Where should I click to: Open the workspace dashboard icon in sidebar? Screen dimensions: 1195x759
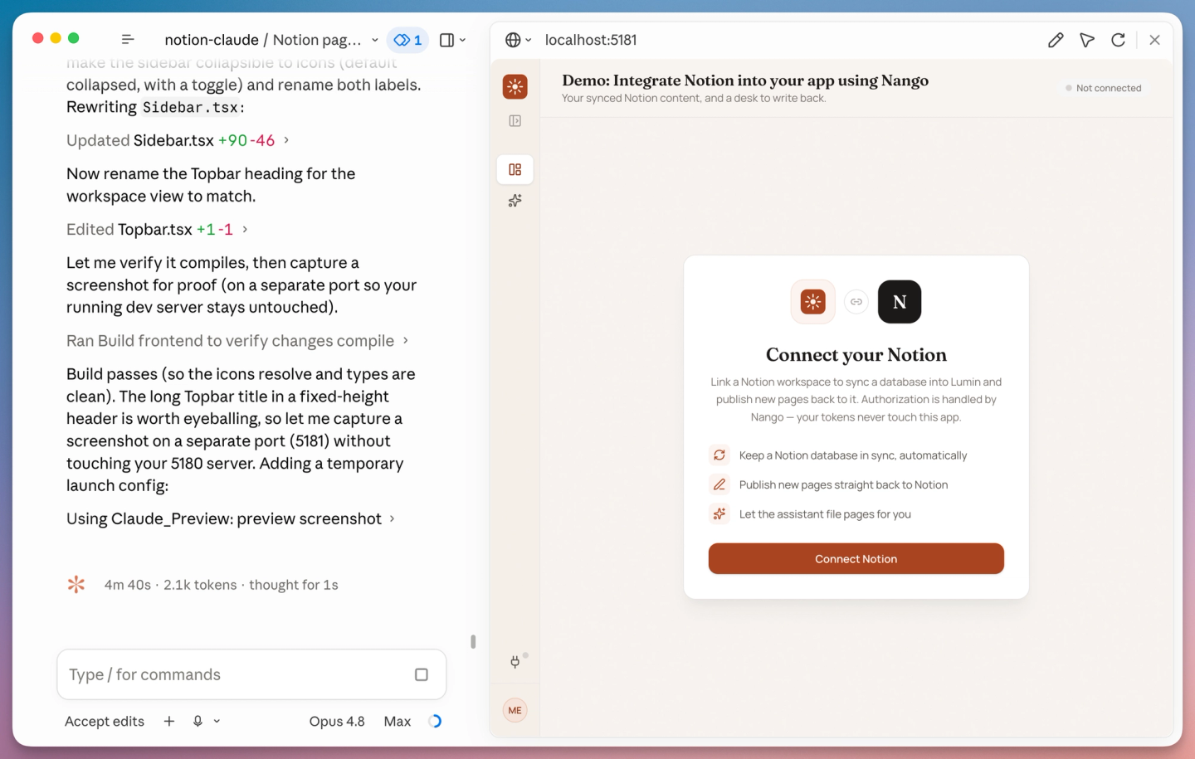pyautogui.click(x=515, y=169)
